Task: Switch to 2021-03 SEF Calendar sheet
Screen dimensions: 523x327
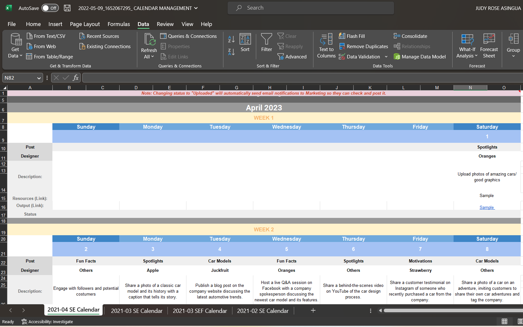Action: pyautogui.click(x=200, y=311)
